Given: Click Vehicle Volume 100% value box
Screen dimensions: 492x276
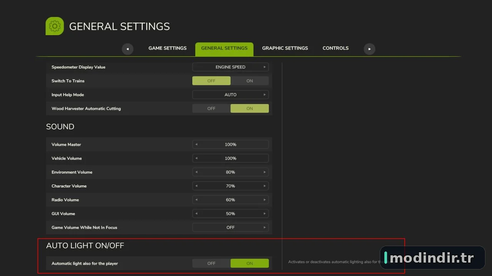Looking at the screenshot, I should pos(231,158).
